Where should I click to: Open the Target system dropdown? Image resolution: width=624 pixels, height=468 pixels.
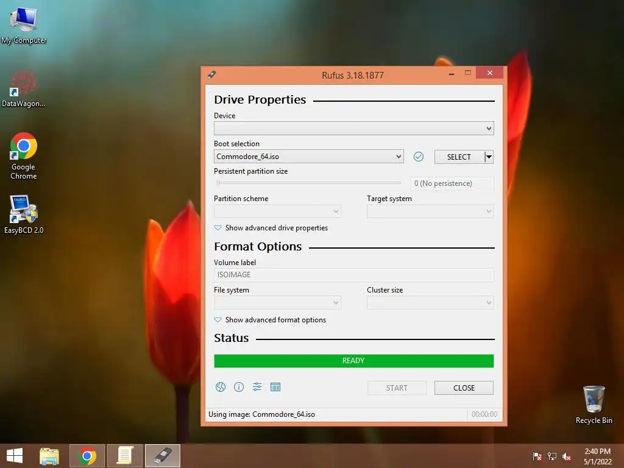pyautogui.click(x=430, y=211)
